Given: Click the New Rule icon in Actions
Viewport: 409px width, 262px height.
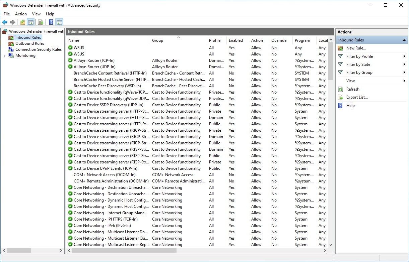Looking at the screenshot, I should tap(340, 48).
